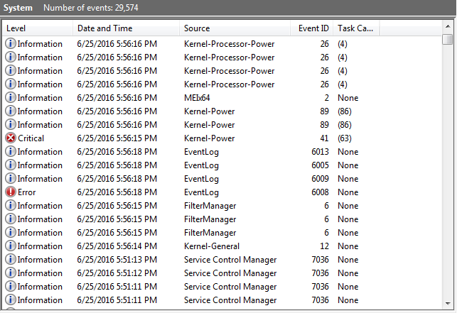Click the info icon for EventLog 6009

pos(11,178)
